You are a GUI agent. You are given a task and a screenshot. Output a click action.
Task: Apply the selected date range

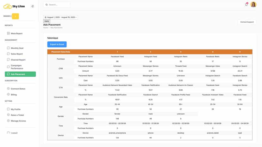coord(47,21)
